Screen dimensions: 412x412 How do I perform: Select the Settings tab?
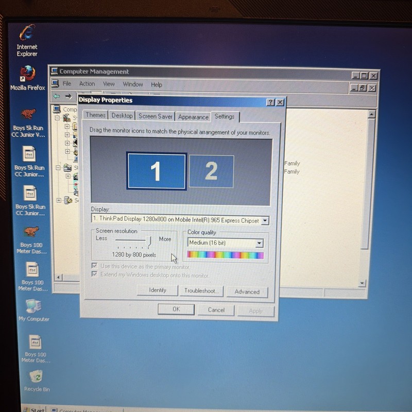click(x=225, y=116)
